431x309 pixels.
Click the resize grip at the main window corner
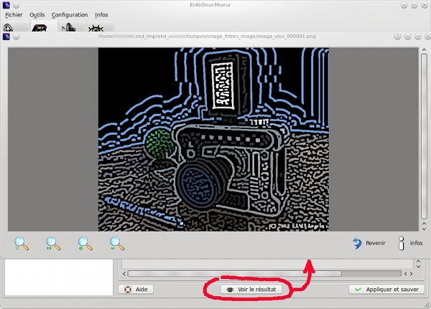tap(427, 305)
